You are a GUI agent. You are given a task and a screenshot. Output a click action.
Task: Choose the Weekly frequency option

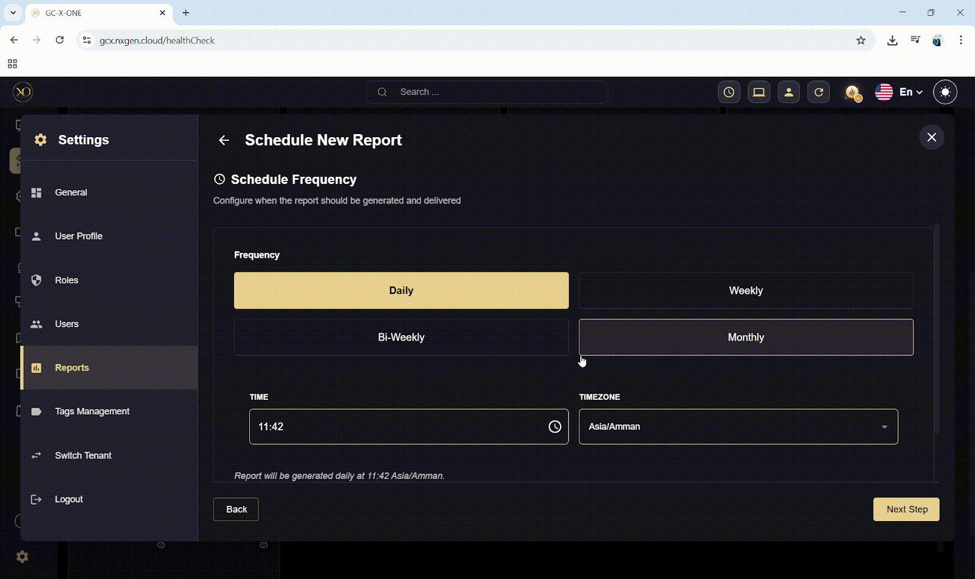[x=745, y=291]
